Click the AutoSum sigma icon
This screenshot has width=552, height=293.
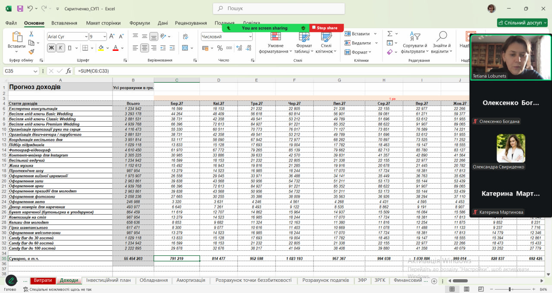[390, 34]
